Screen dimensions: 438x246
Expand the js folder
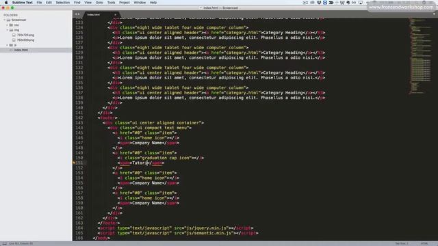(x=8, y=45)
